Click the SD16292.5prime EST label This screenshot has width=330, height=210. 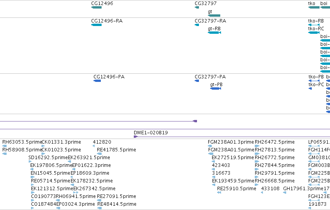(48, 158)
